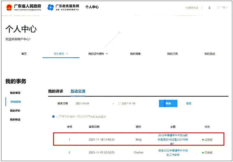Expand the 我的证件资料 dropdown menu
233x162 pixels.
pyautogui.click(x=106, y=54)
